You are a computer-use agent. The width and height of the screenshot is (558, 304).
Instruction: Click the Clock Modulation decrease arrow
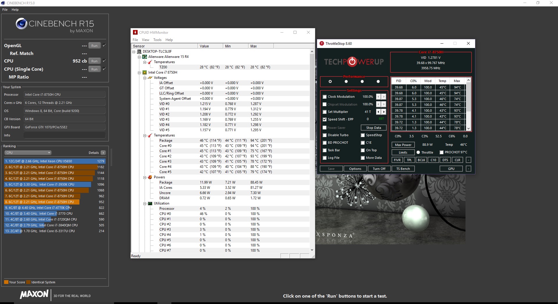pyautogui.click(x=378, y=97)
